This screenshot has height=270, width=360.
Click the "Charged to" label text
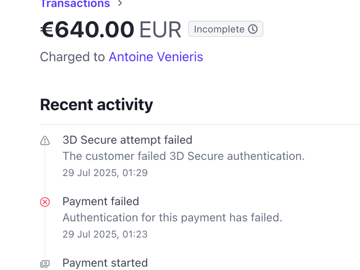(x=72, y=57)
